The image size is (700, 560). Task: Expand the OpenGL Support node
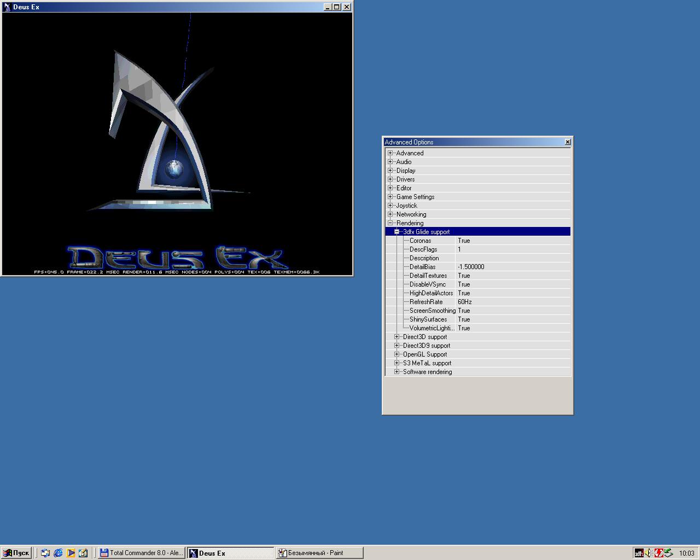pos(397,354)
